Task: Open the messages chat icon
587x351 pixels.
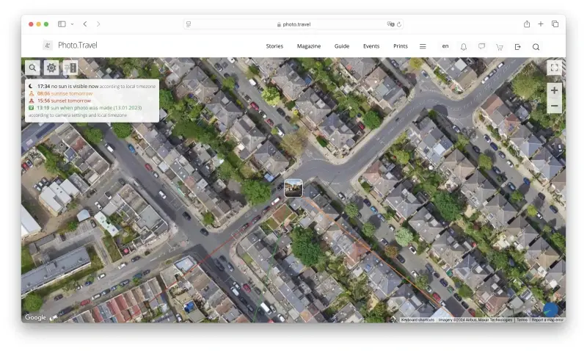Action: point(481,46)
